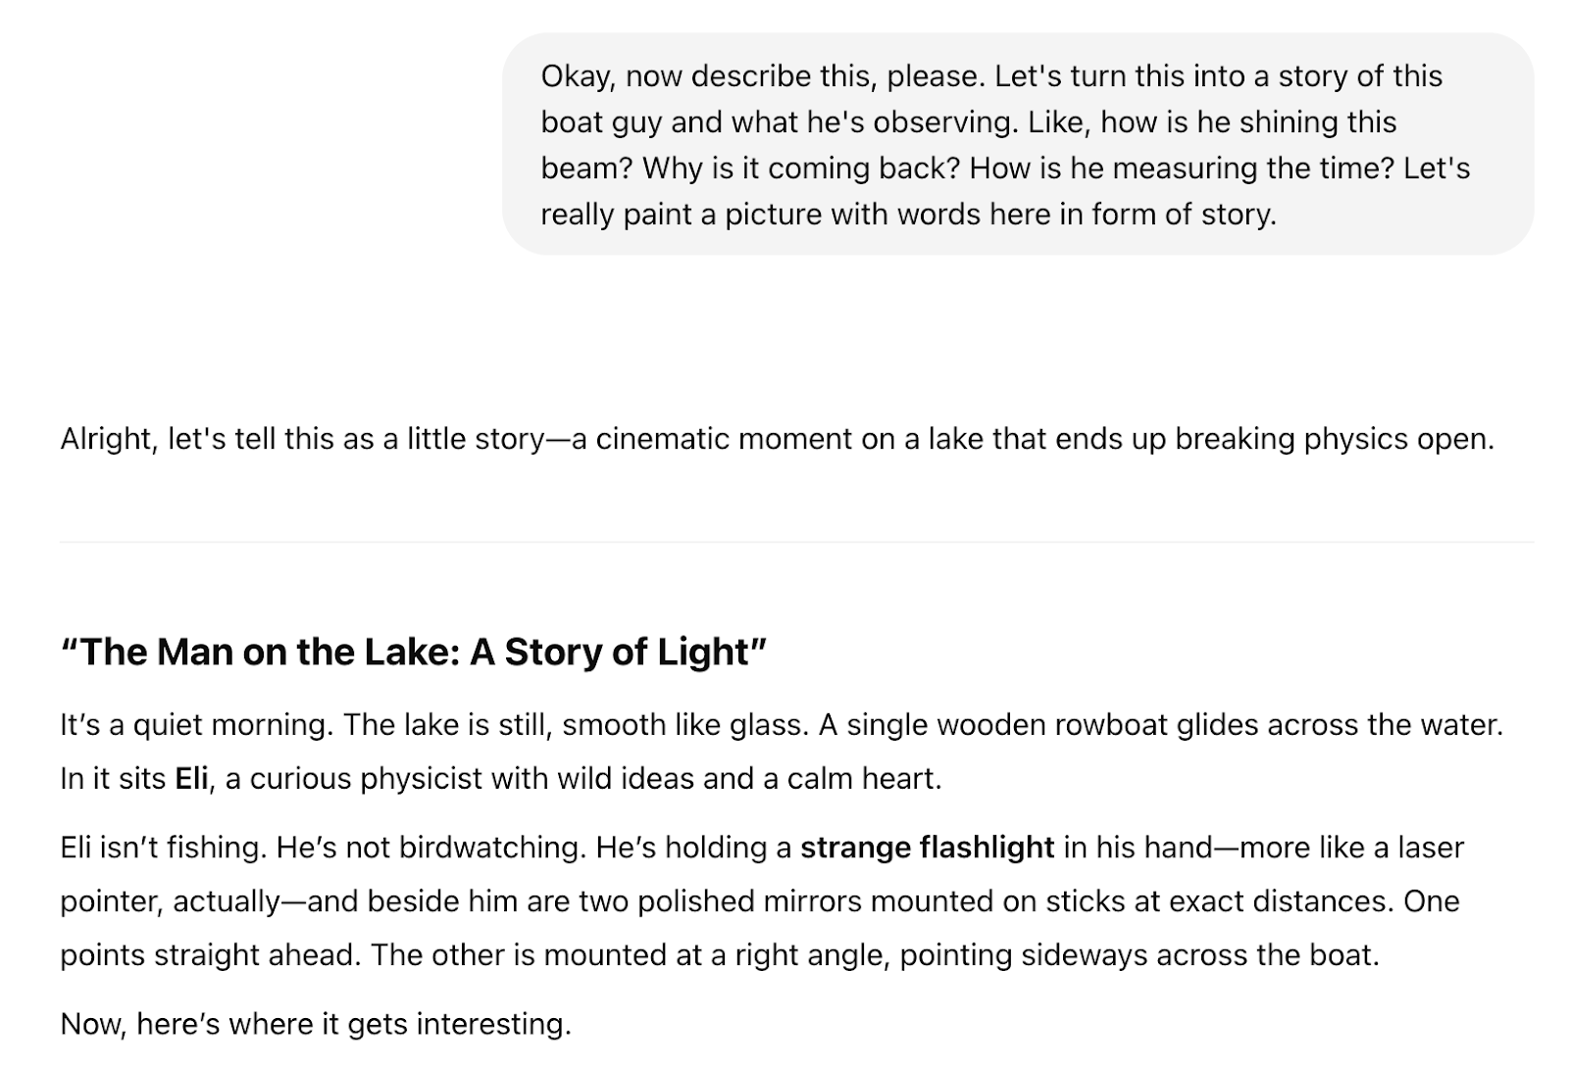
Task: Click the user message bubble
Action: click(1017, 144)
